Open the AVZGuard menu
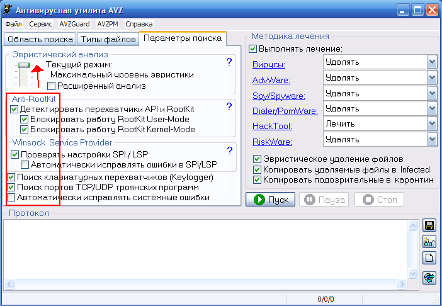The image size is (442, 306). tap(74, 24)
